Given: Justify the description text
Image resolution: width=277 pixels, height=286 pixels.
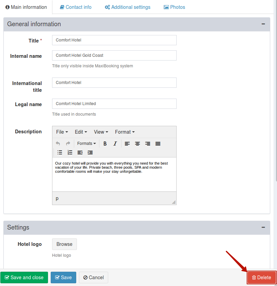Looking at the screenshot, I should [x=158, y=144].
